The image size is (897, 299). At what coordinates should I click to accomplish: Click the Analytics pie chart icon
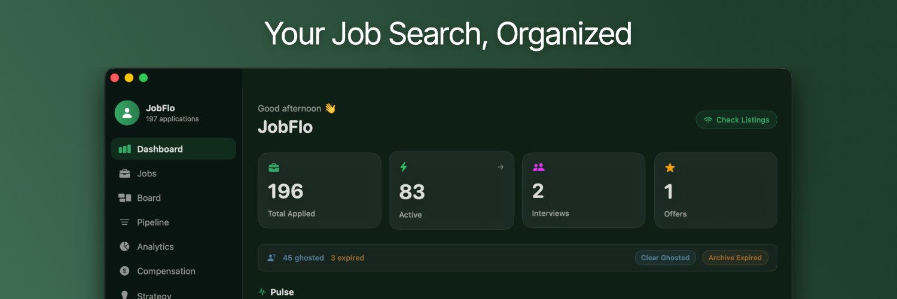tap(124, 246)
